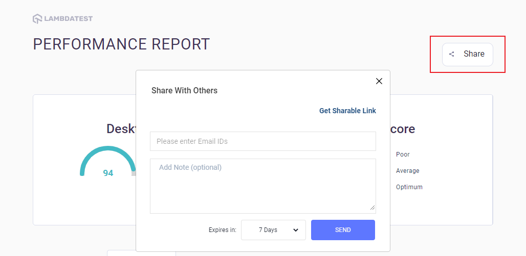This screenshot has height=256, width=526.
Task: Click the chevron arrow on expiry dropdown
Action: (x=296, y=230)
